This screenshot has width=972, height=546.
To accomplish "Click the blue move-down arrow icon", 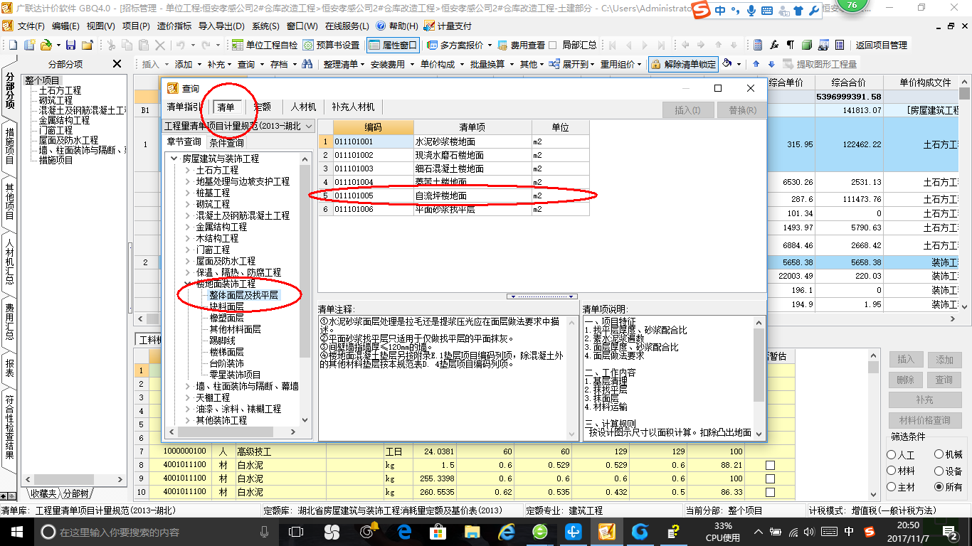I will point(771,64).
